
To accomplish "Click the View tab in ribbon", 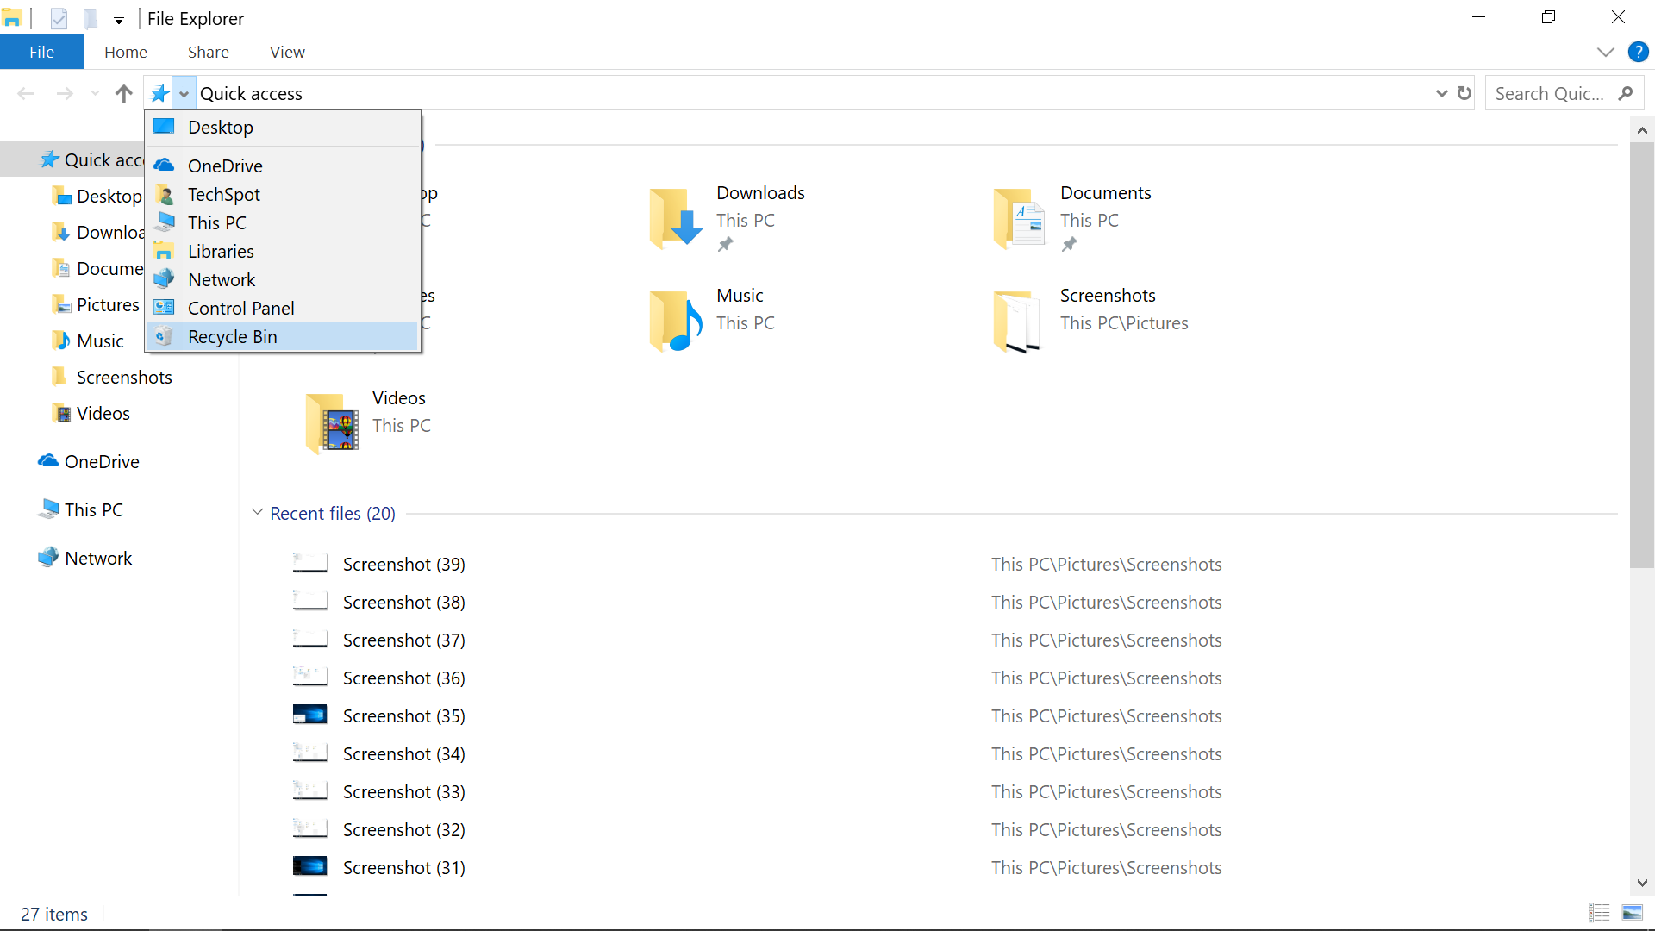I will tap(286, 51).
